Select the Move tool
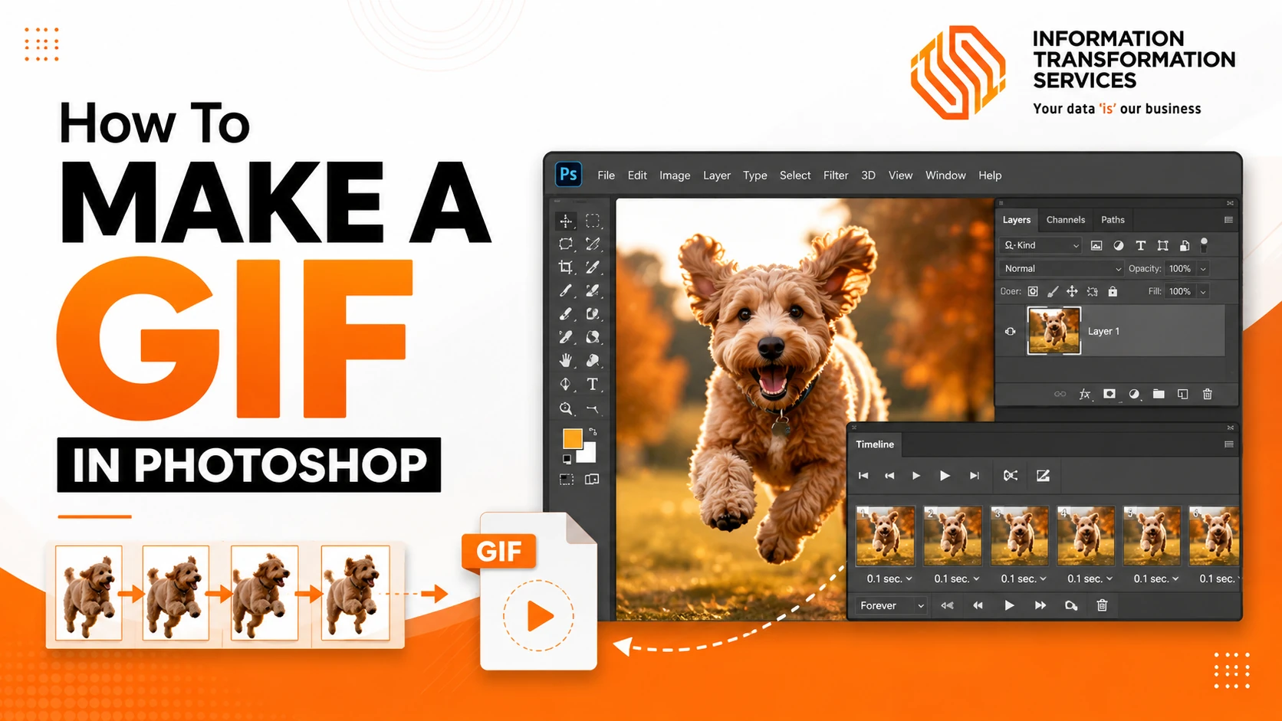The width and height of the screenshot is (1282, 721). coord(566,221)
